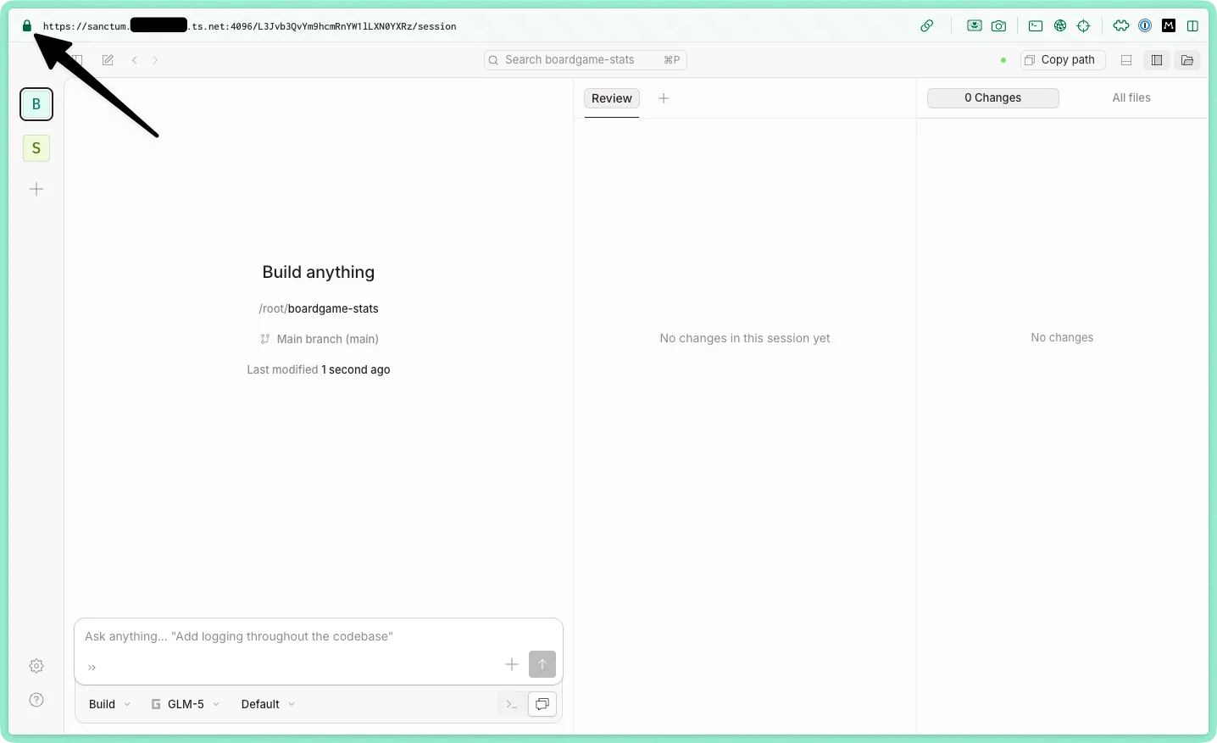1217x743 pixels.
Task: Click the send arrow button in prompt box
Action: click(542, 664)
